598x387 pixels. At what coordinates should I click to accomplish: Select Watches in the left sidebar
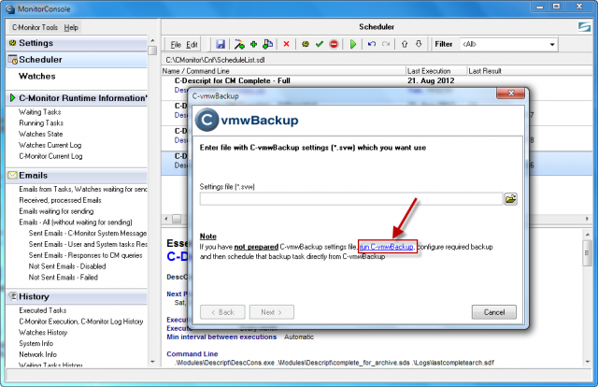(37, 77)
